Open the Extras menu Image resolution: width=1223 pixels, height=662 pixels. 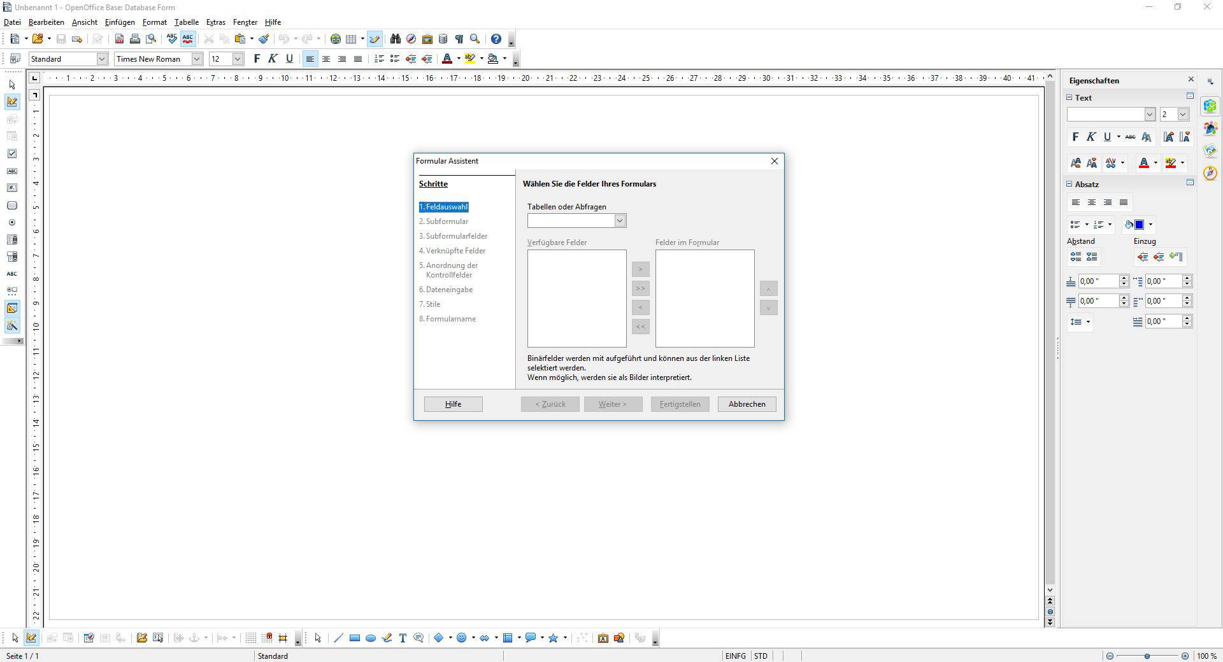216,22
